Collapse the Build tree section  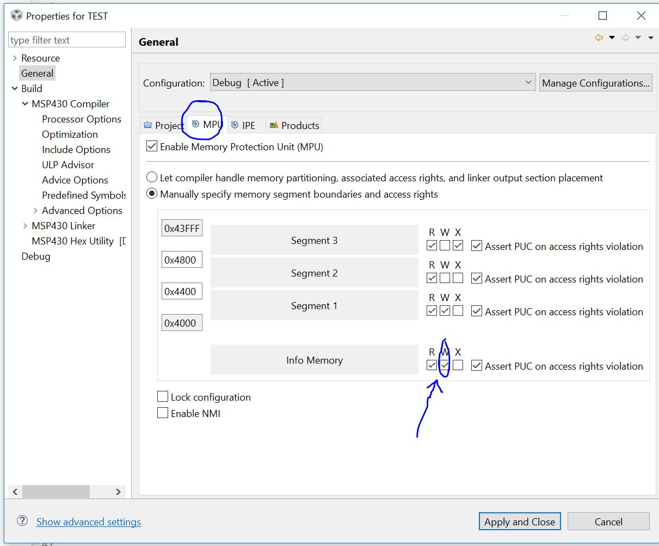15,88
